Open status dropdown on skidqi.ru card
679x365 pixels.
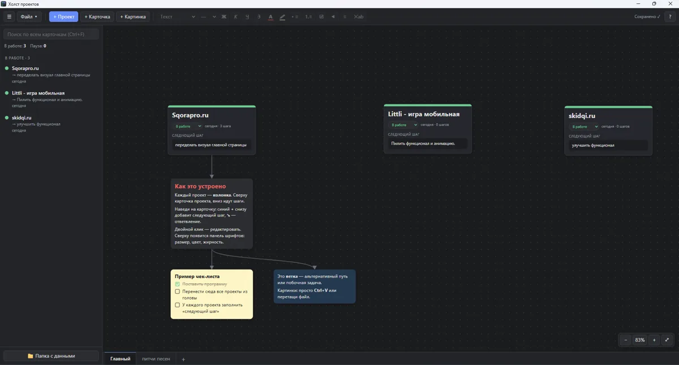click(585, 127)
